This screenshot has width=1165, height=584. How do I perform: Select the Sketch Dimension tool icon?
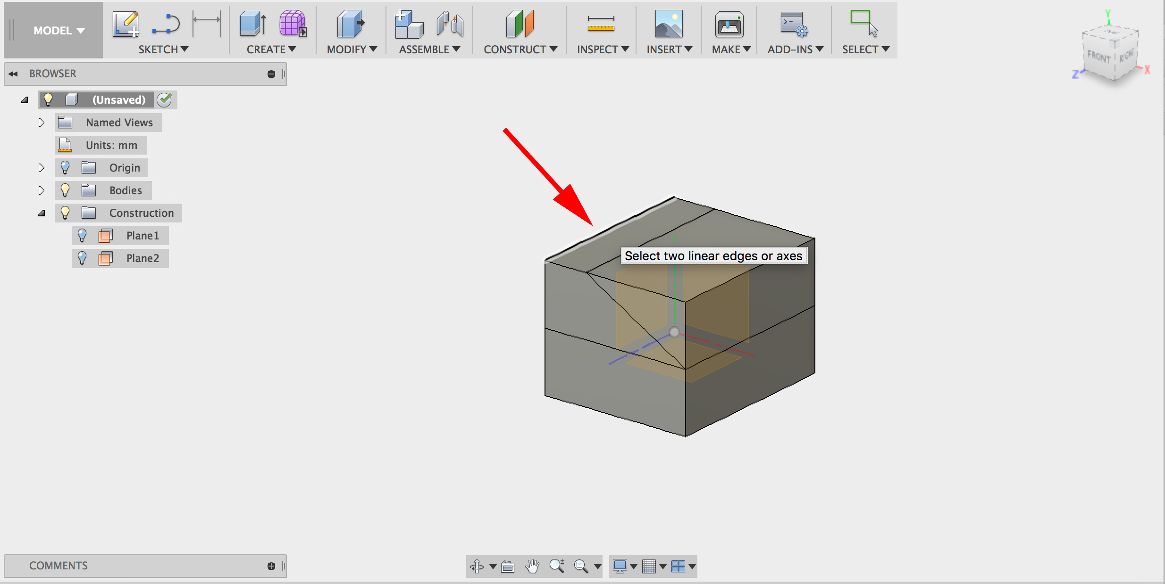[207, 24]
